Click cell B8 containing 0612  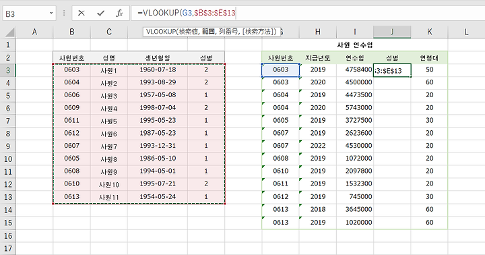pyautogui.click(x=72, y=134)
